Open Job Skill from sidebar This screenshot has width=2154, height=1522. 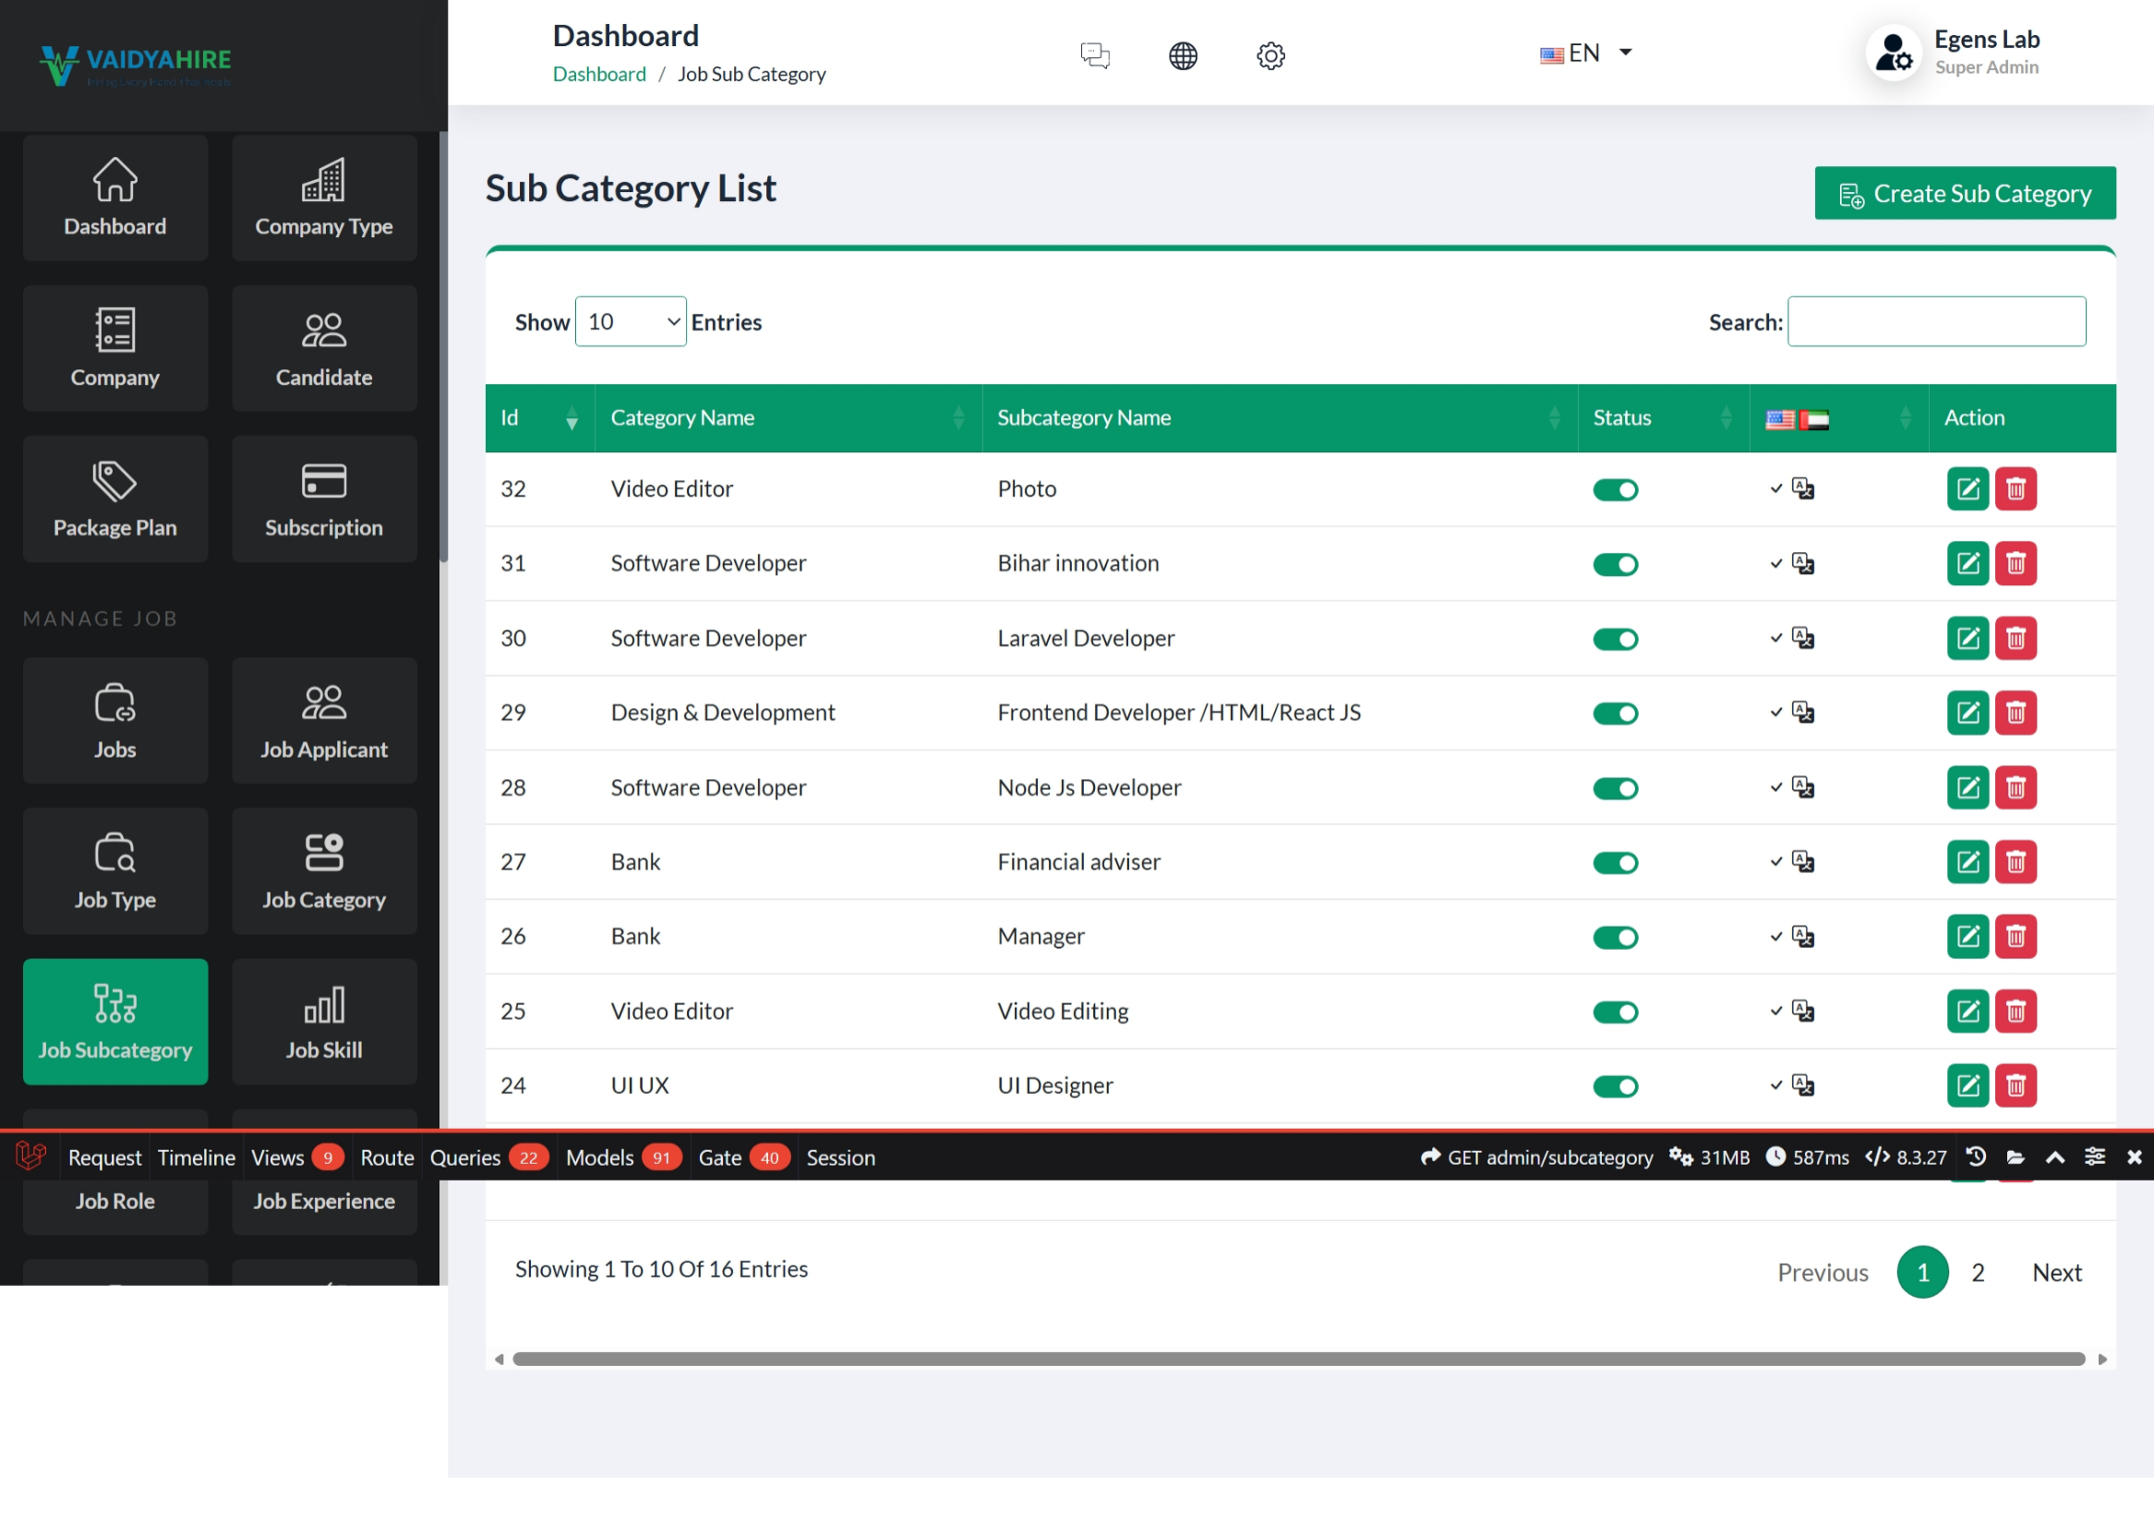click(x=324, y=1021)
